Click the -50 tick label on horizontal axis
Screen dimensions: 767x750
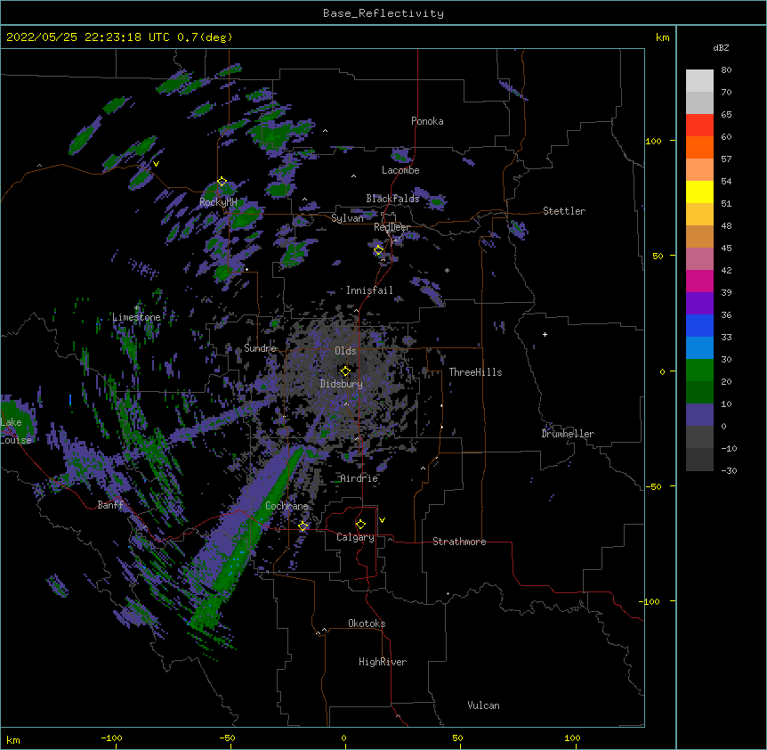pos(227,738)
